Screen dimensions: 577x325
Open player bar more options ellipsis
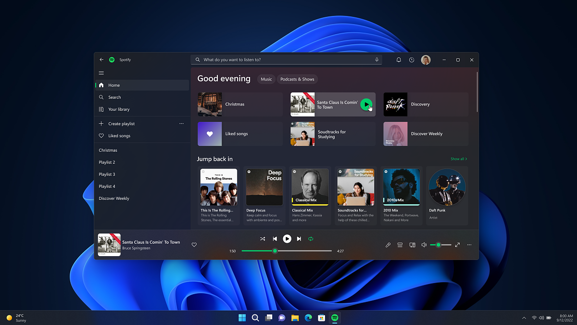[469, 245]
